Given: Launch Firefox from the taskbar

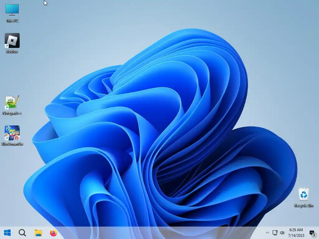Looking at the screenshot, I should click(x=53, y=233).
